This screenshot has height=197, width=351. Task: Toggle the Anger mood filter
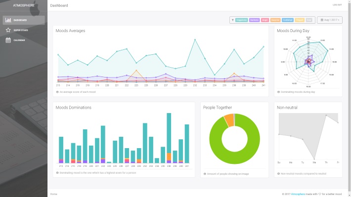(x=265, y=20)
